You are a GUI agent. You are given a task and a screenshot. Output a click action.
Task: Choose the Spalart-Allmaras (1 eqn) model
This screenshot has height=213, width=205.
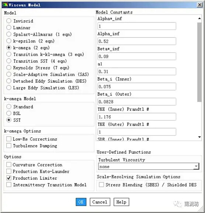pos(9,34)
